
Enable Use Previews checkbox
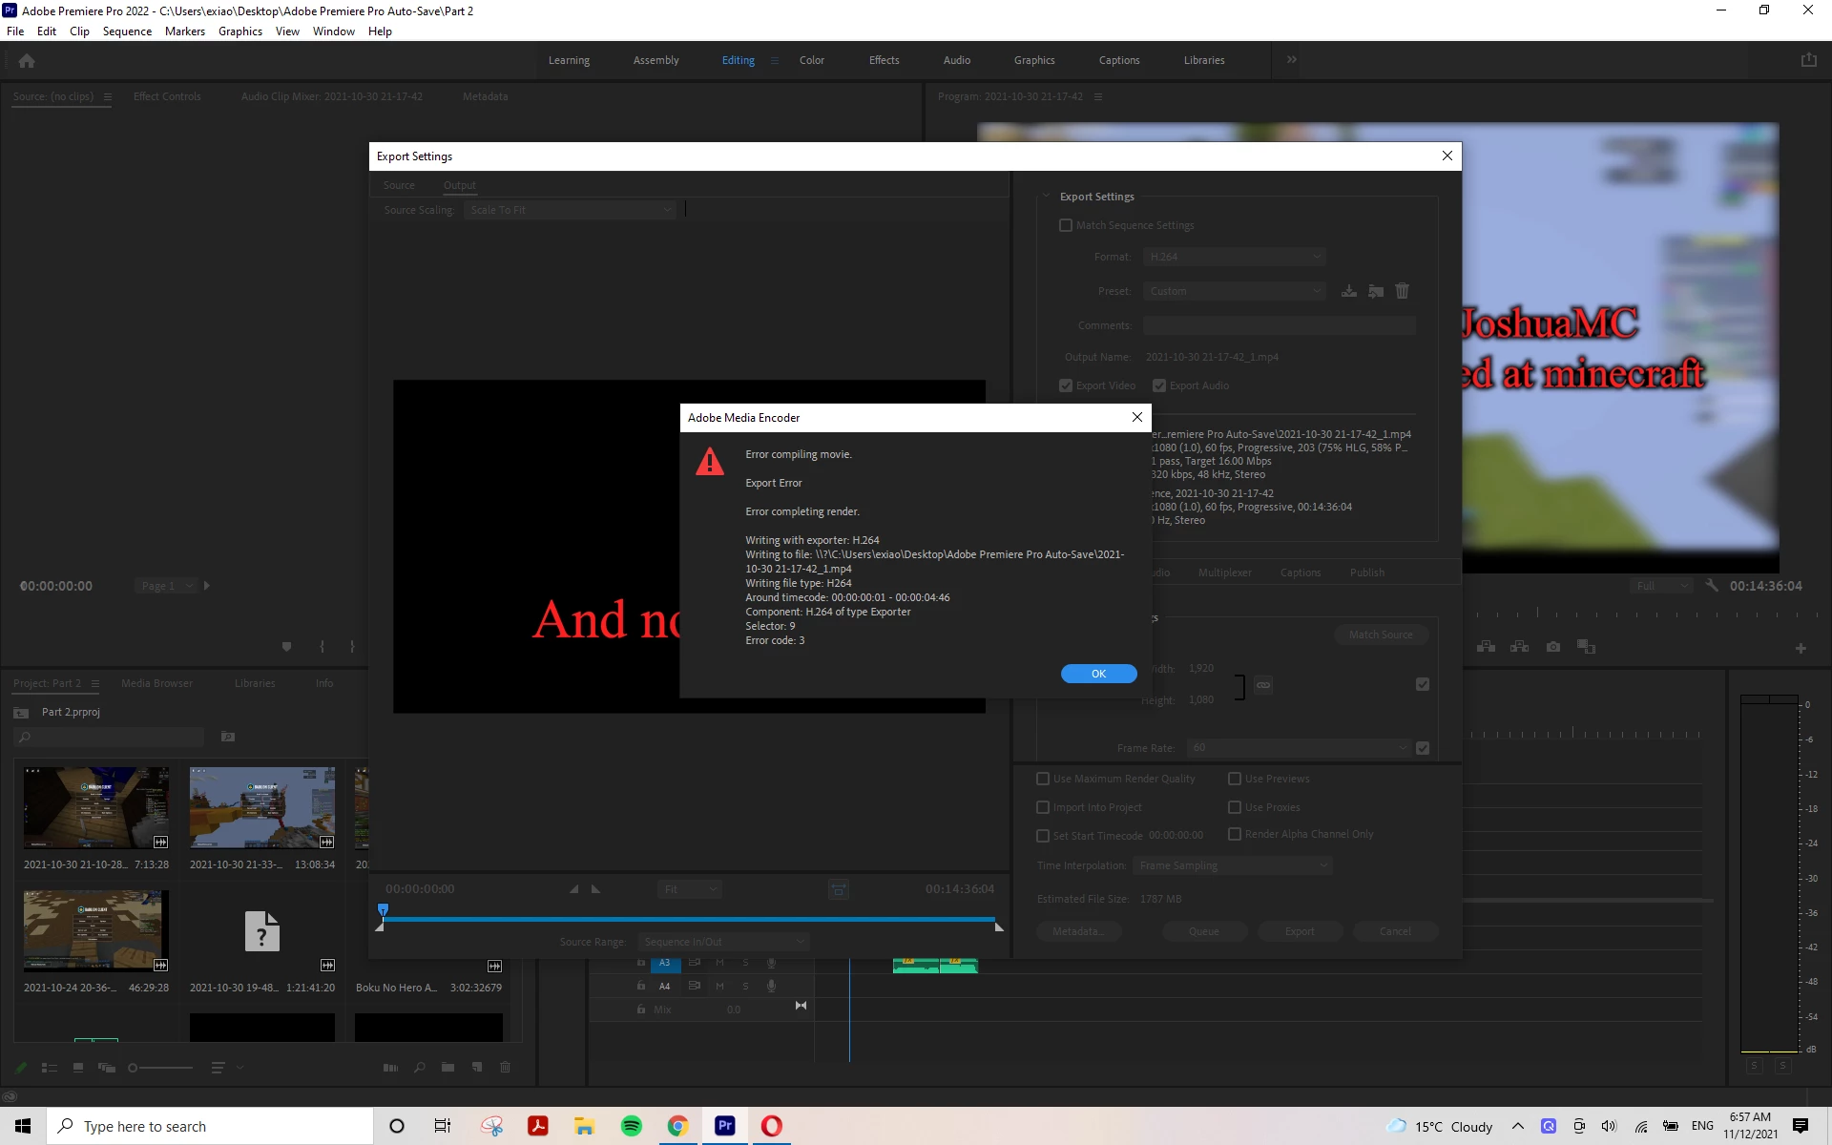tap(1235, 779)
